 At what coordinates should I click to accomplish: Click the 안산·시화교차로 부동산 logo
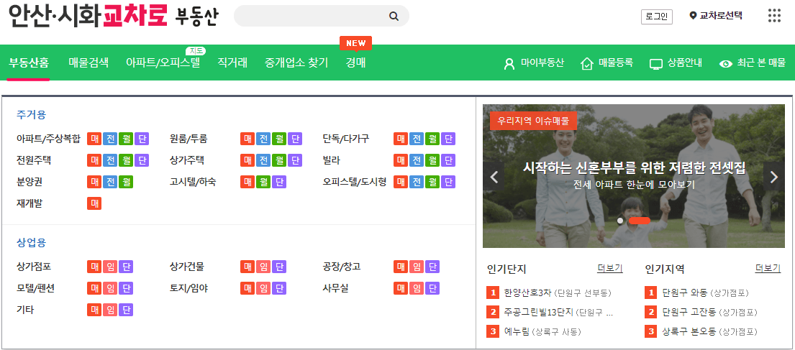[114, 16]
